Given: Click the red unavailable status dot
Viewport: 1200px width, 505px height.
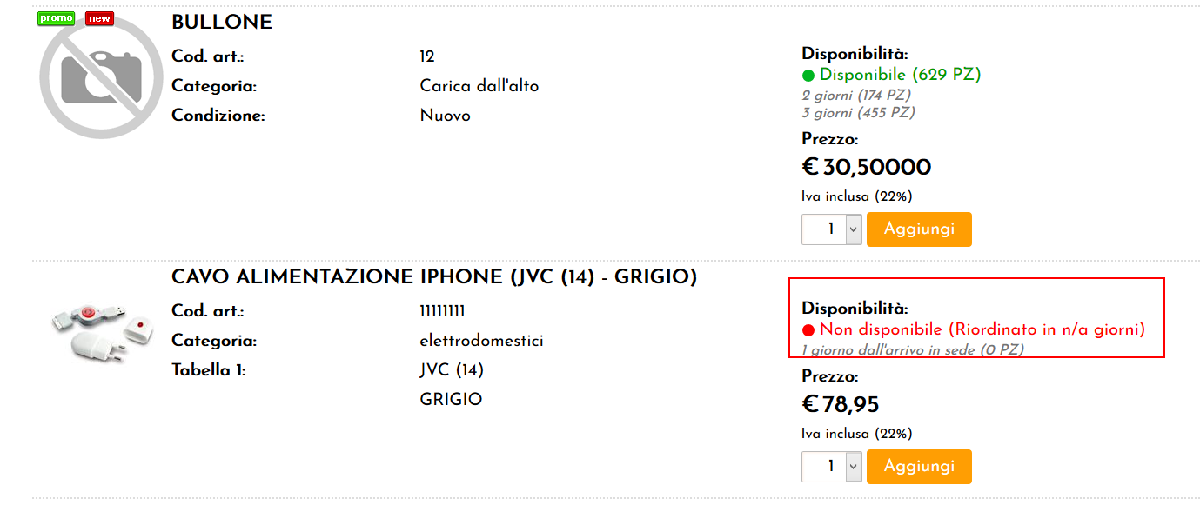Looking at the screenshot, I should coord(808,330).
